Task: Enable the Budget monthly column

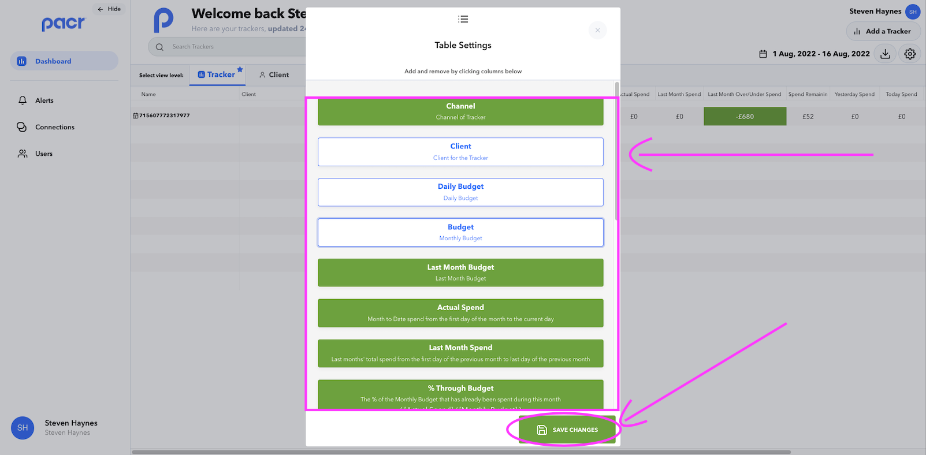Action: (460, 232)
